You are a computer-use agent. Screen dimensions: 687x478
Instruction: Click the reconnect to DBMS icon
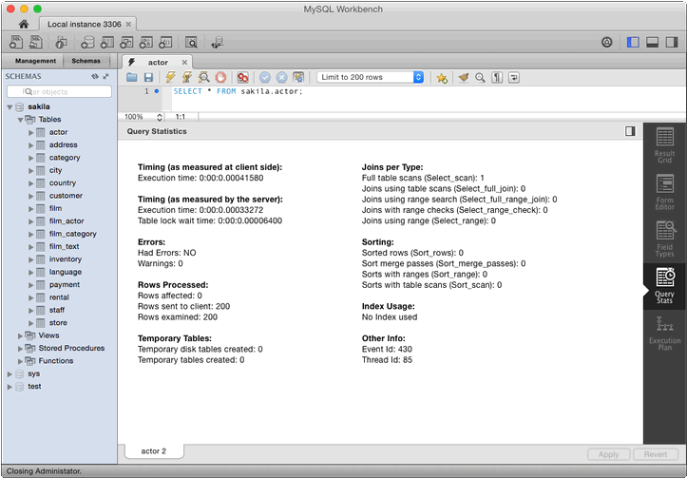pyautogui.click(x=218, y=43)
